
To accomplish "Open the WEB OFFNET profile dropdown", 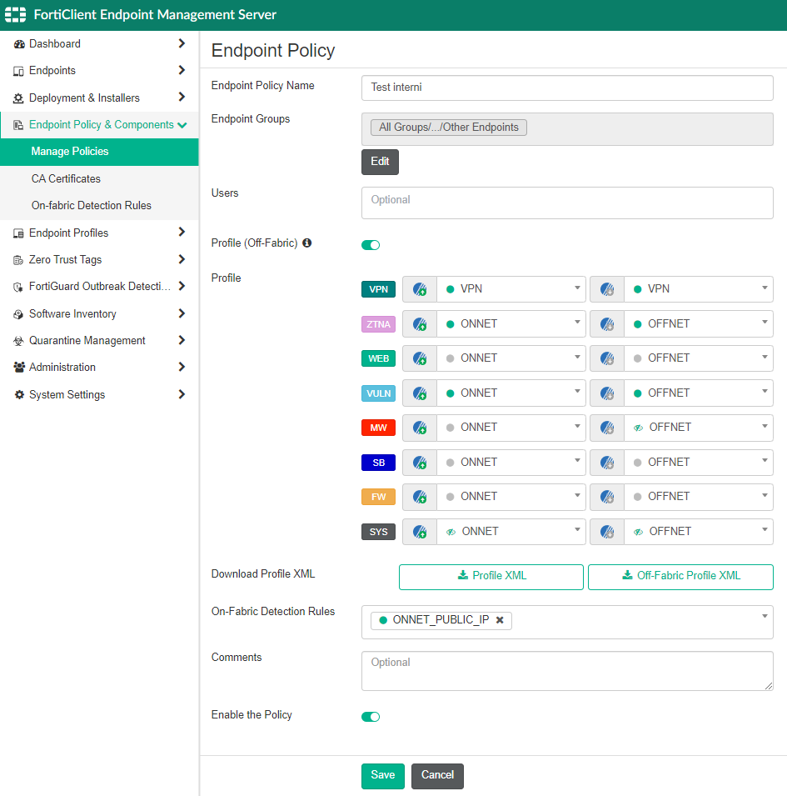I will click(699, 358).
